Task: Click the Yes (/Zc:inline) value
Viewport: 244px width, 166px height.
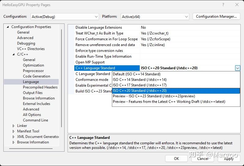Action: [153, 45]
